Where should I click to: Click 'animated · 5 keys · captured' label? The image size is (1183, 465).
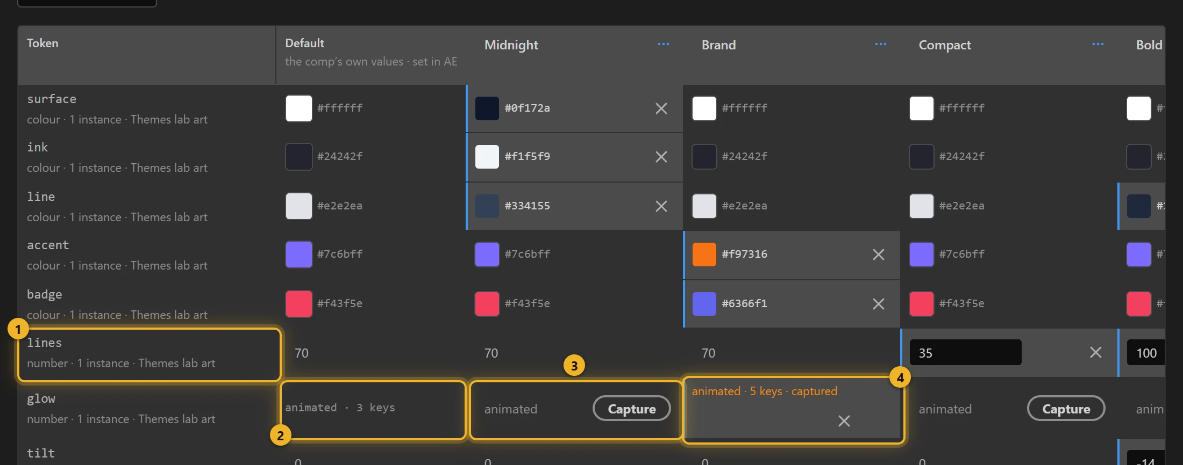tap(764, 391)
